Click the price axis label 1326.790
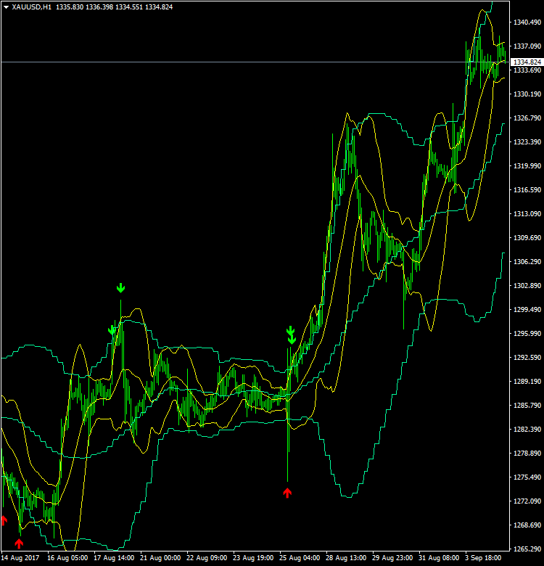Image resolution: width=544 pixels, height=566 pixels. pos(527,118)
